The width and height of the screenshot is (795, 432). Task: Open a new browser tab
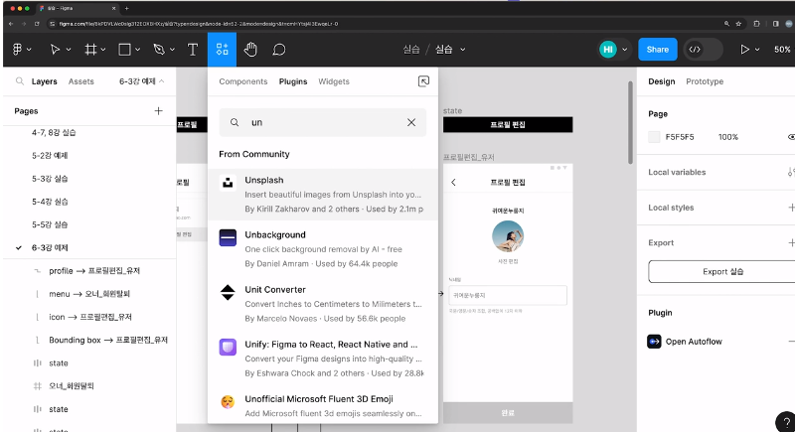127,8
